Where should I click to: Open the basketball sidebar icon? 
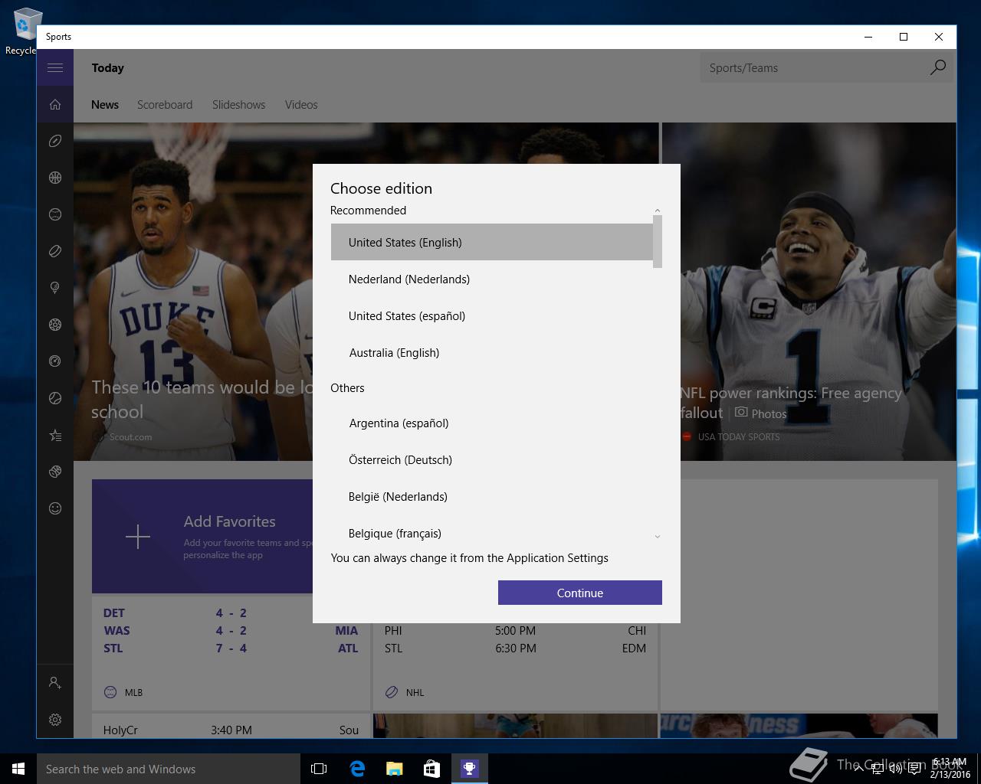coord(55,178)
